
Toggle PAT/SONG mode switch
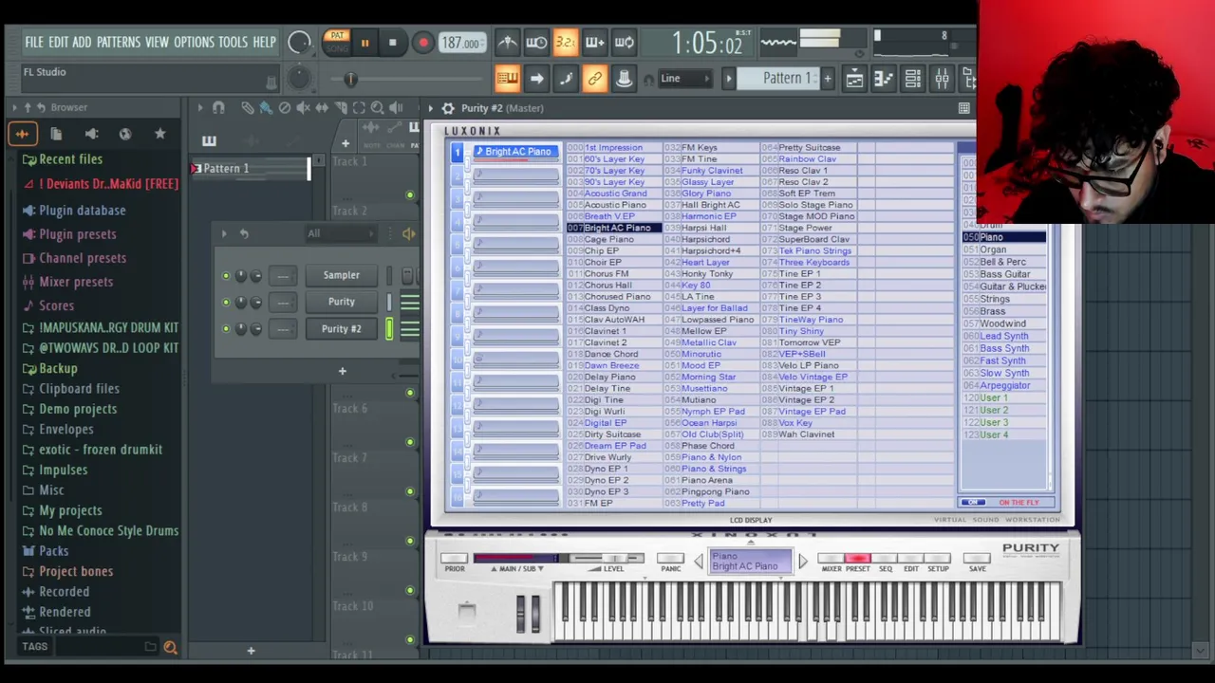coord(335,42)
